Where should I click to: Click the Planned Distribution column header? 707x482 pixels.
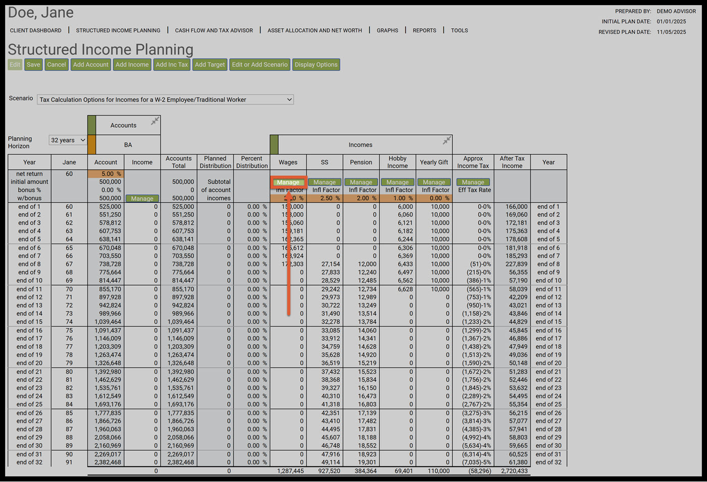coord(216,162)
